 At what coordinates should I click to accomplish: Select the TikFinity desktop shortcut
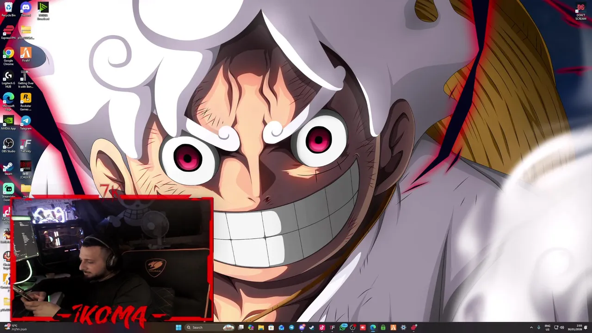[26, 146]
